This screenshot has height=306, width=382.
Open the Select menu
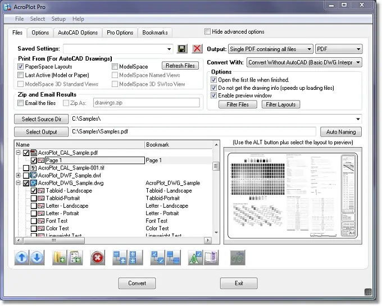[38, 19]
